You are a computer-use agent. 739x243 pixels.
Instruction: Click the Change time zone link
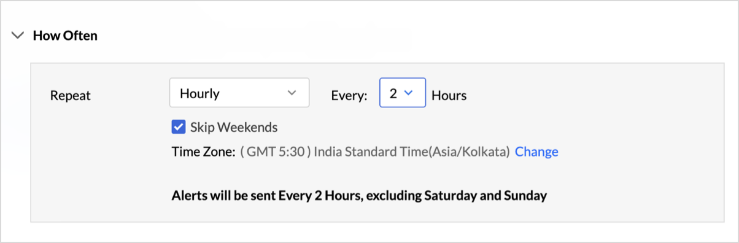tap(536, 152)
